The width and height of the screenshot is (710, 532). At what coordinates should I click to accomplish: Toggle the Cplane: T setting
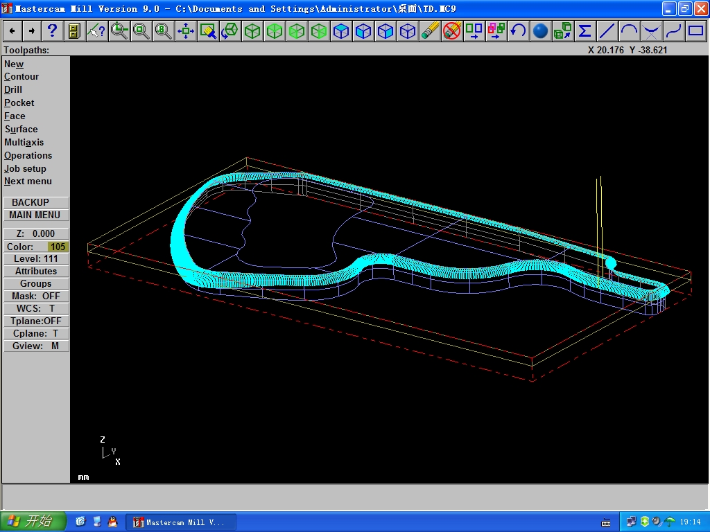(36, 333)
